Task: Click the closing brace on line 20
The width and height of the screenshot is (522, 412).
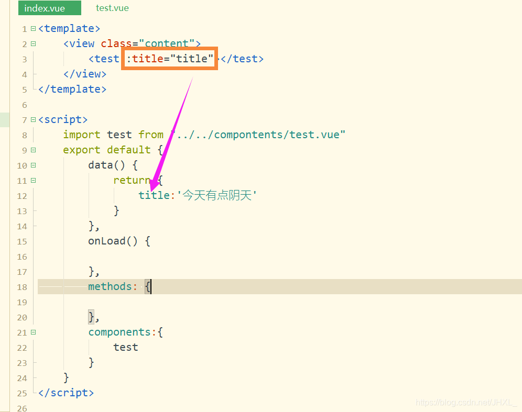Action: [x=92, y=317]
